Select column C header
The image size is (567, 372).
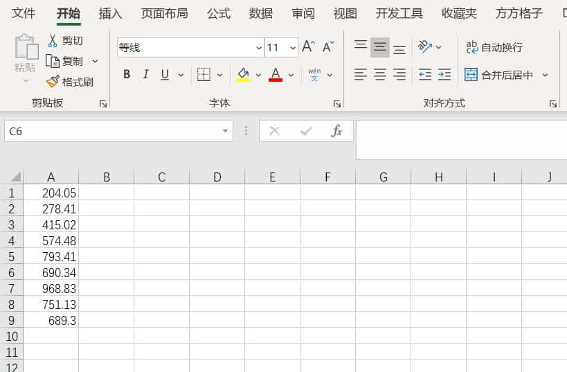161,177
